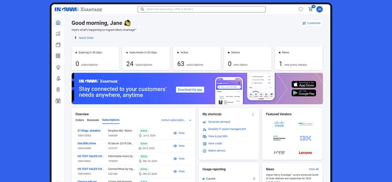This screenshot has width=392, height=182.
Task: Switch to the Orders tab
Action: [x=80, y=120]
